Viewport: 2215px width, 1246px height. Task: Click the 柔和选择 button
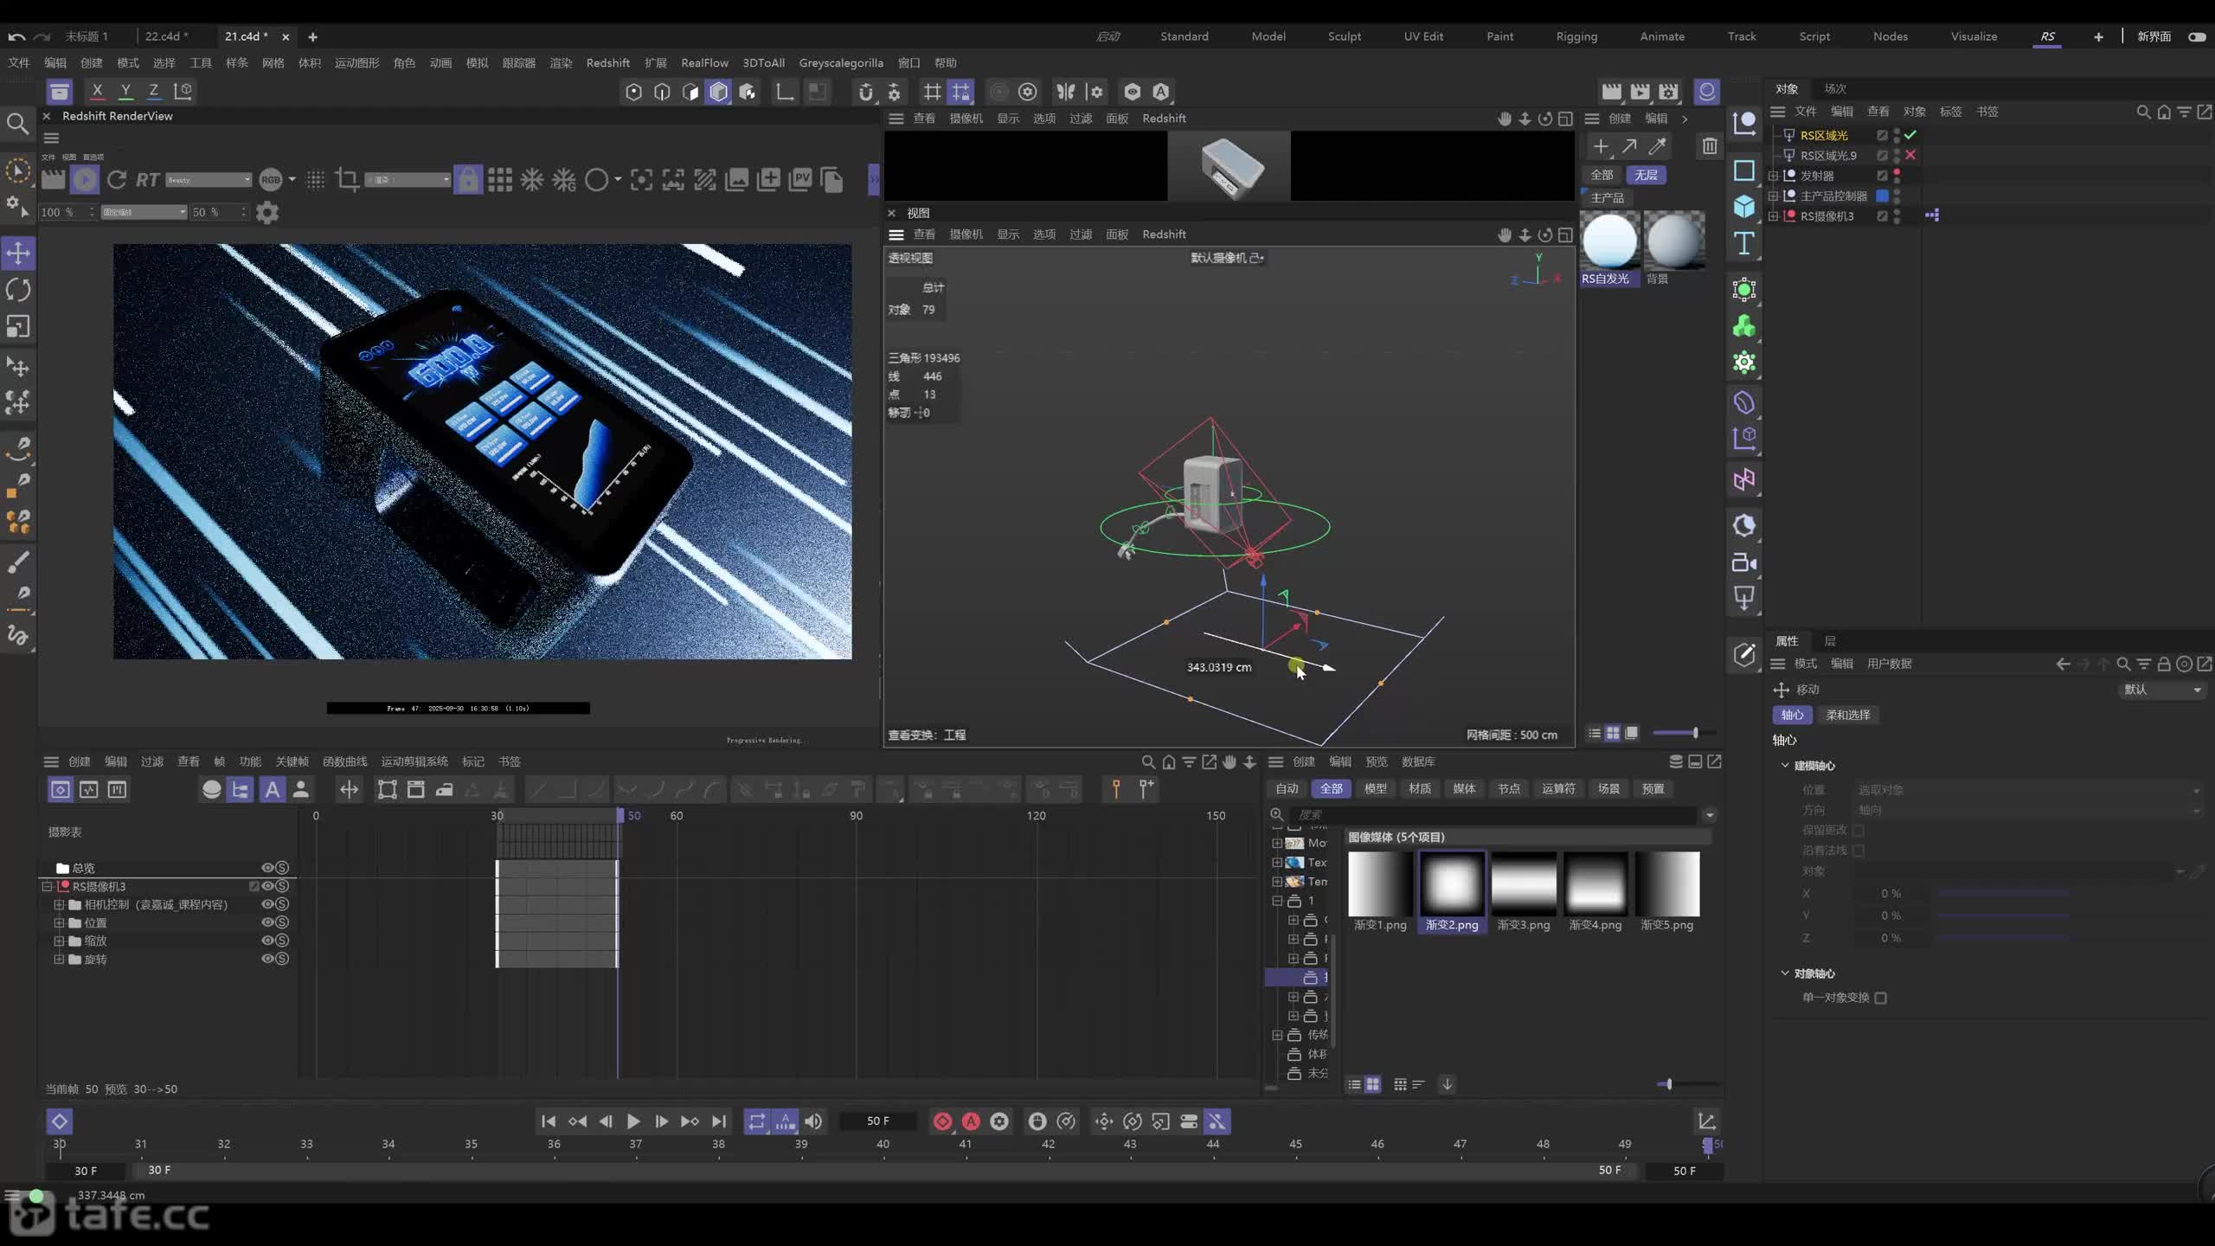pyautogui.click(x=1848, y=715)
